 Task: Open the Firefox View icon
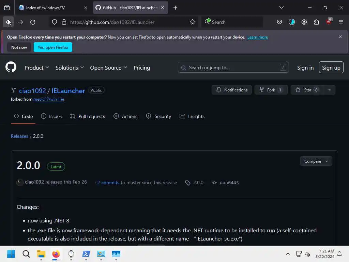[7, 8]
